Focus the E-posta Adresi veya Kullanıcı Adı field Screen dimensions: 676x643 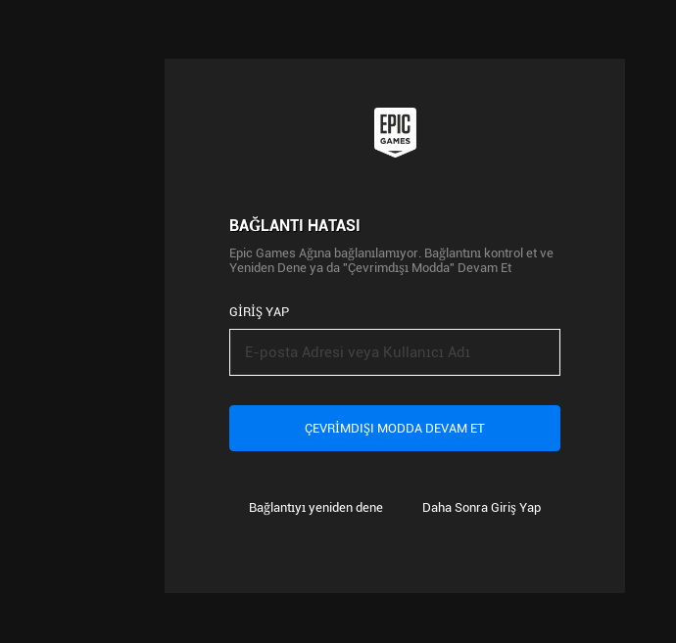395,352
